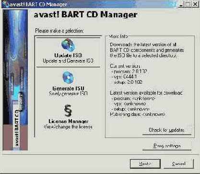The image size is (200, 174).
Task: Click 'Latest version available for download' text
Action: click(x=146, y=93)
